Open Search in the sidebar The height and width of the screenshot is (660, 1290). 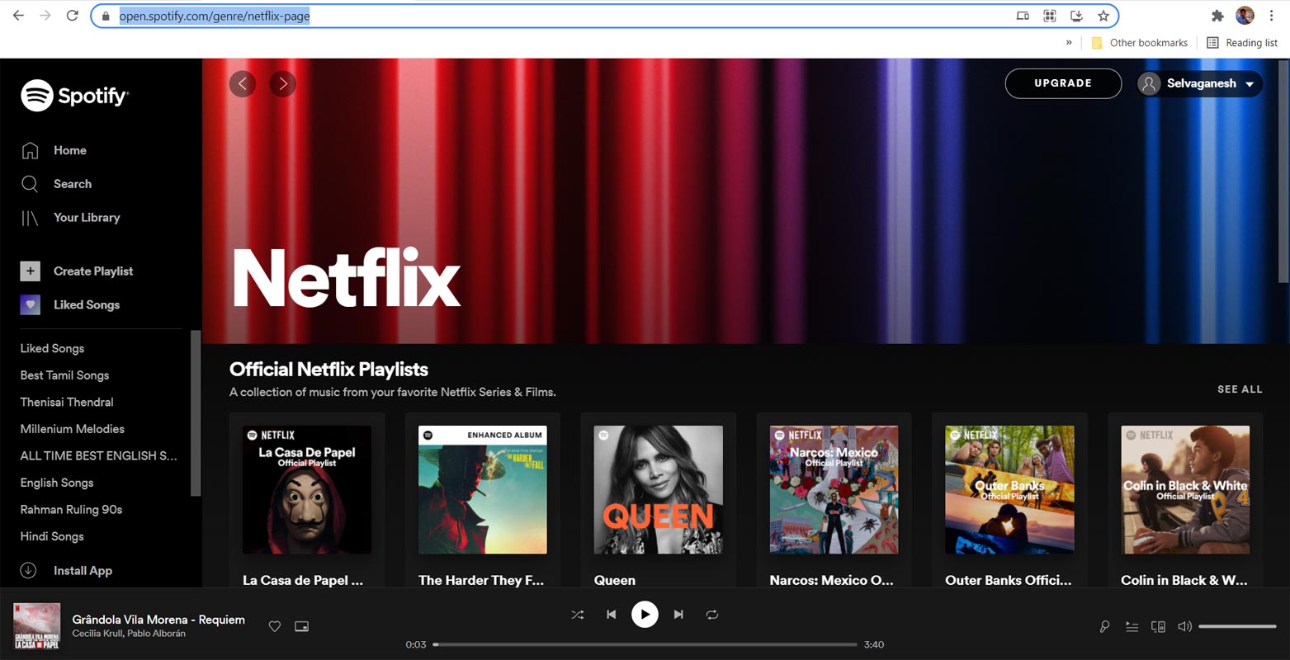56,184
